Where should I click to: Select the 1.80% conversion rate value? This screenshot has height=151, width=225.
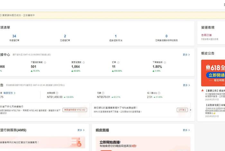tap(157, 67)
